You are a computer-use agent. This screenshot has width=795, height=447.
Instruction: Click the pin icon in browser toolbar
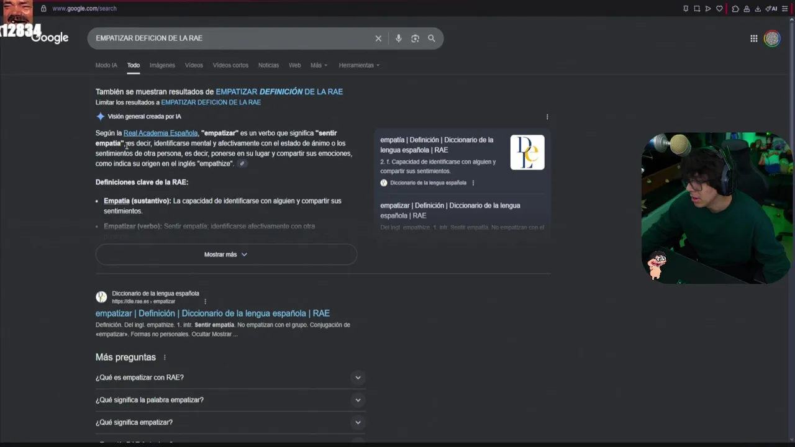click(686, 9)
